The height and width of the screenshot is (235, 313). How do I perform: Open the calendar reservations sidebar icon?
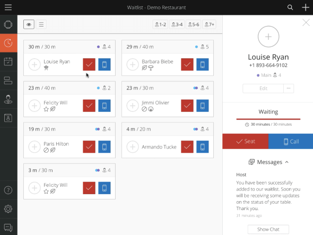point(8,62)
